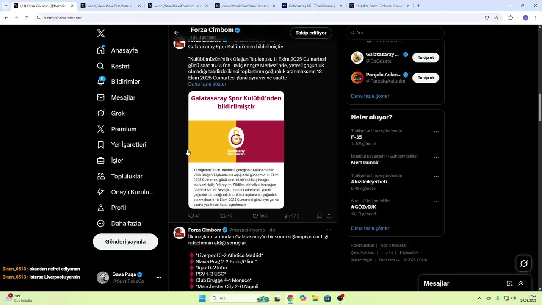Click the views stats icon showing 97 B

click(x=287, y=216)
